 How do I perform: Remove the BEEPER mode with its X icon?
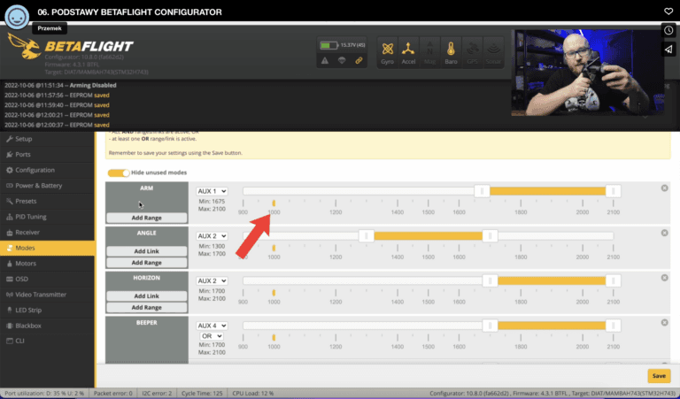[x=664, y=323]
